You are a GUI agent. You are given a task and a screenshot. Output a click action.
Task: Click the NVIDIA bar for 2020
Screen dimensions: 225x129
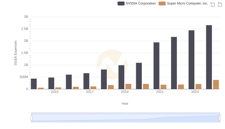pyautogui.click(x=139, y=76)
